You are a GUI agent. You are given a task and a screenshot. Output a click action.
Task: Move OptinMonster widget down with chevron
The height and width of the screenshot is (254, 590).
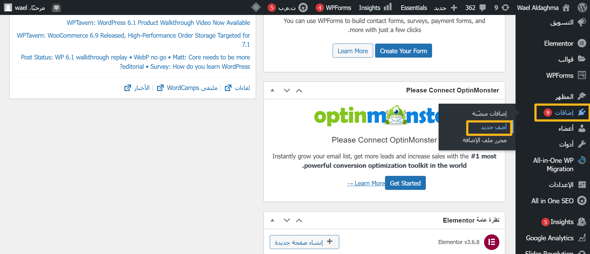[287, 91]
